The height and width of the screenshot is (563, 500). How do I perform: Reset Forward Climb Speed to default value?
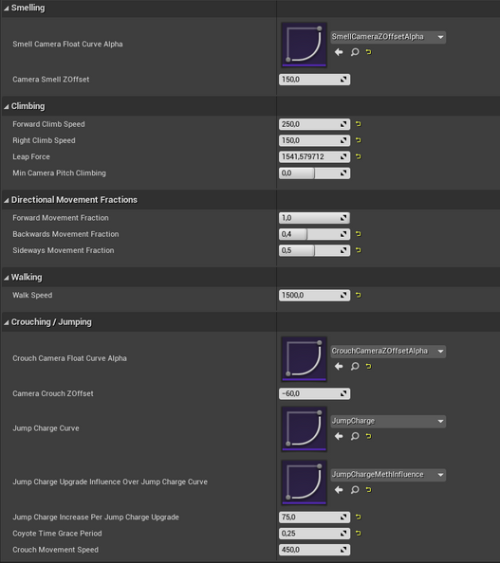[359, 124]
